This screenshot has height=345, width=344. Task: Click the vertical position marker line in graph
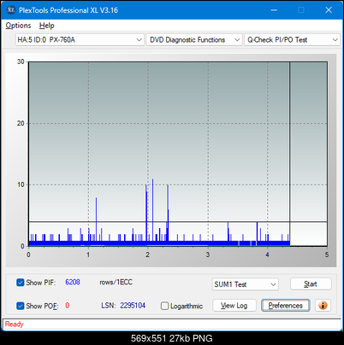point(290,154)
